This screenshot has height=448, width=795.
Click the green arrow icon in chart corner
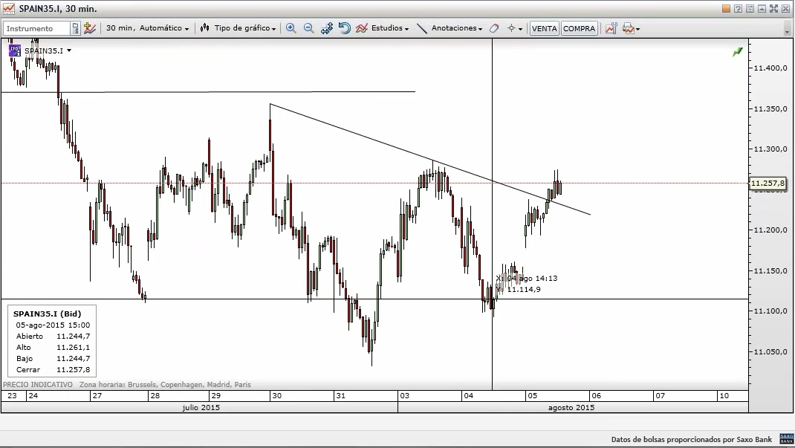tap(738, 52)
